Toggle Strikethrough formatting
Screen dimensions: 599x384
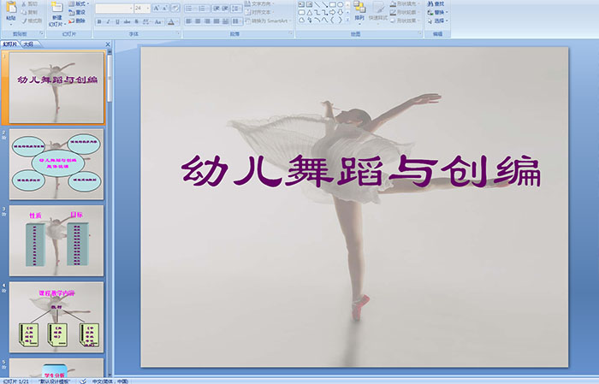tap(128, 21)
